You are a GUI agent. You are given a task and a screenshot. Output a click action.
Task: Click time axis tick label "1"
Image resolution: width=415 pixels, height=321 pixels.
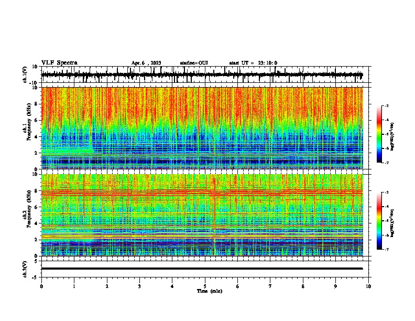point(74,286)
